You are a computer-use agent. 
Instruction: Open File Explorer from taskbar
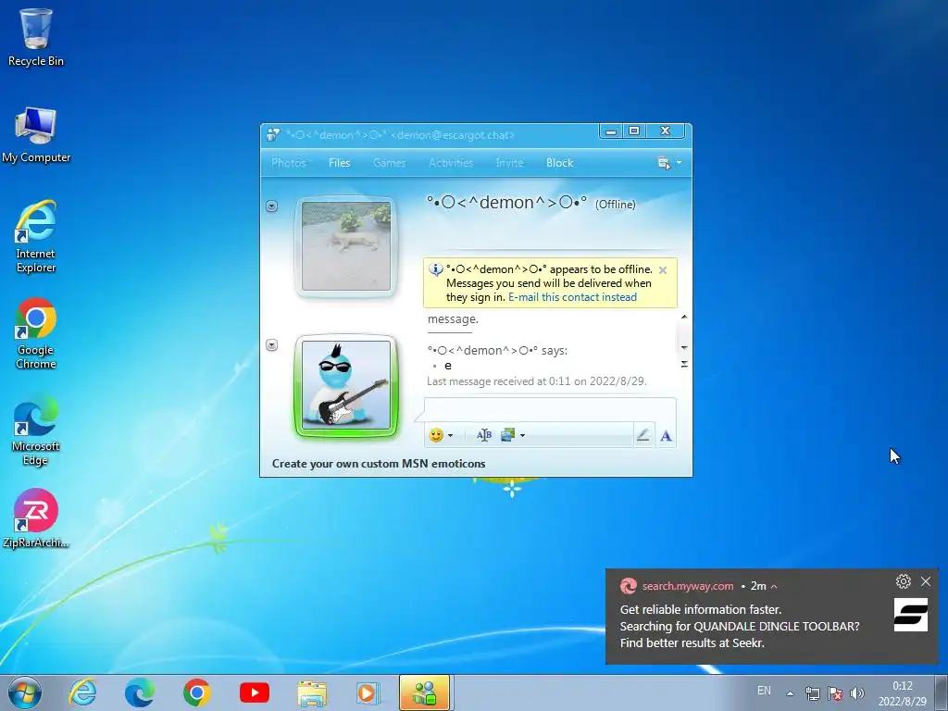click(x=312, y=692)
